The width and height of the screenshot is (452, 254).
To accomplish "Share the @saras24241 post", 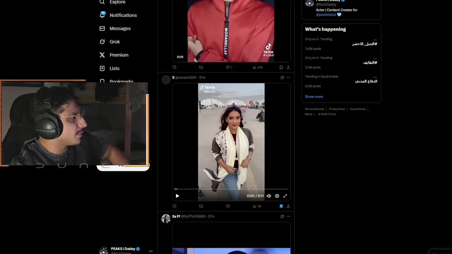I will 288,206.
